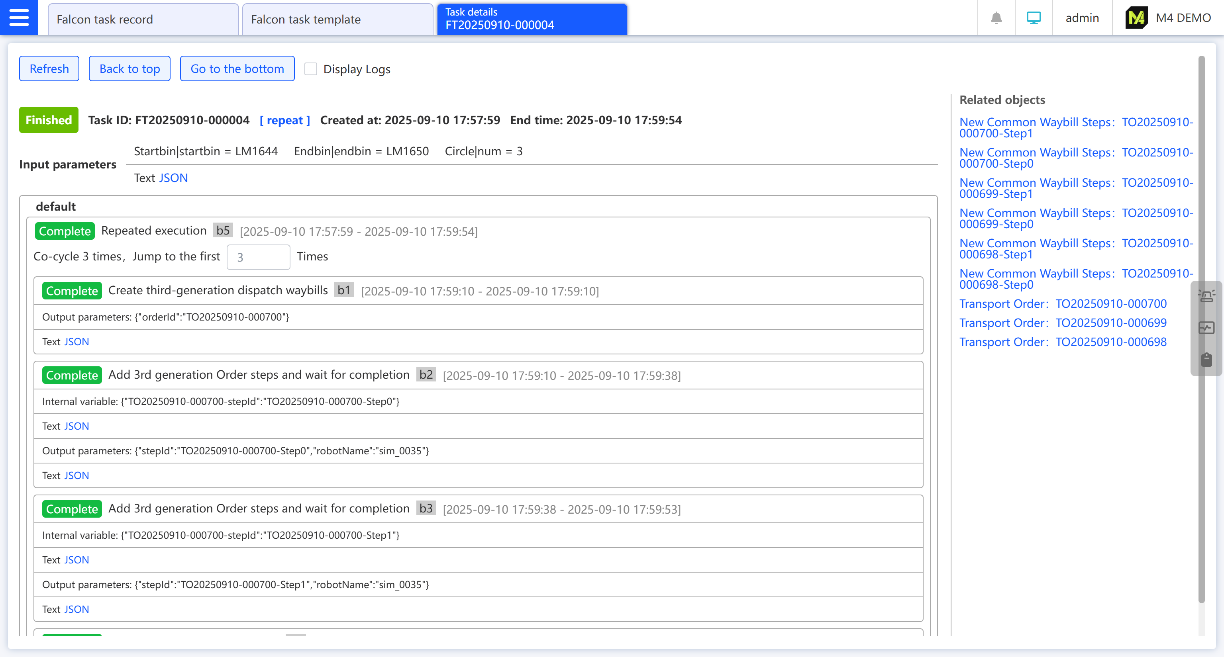
Task: Switch to Falcon task record tab
Action: pyautogui.click(x=143, y=20)
